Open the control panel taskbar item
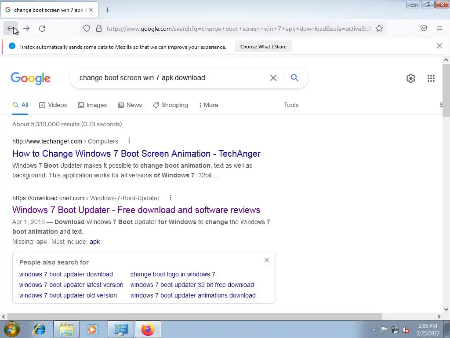Image resolution: width=450 pixels, height=338 pixels. coord(121,329)
